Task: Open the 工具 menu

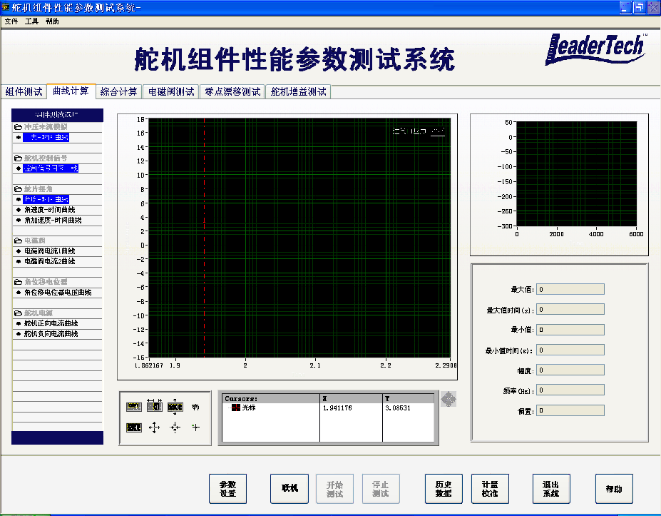Action: tap(31, 21)
